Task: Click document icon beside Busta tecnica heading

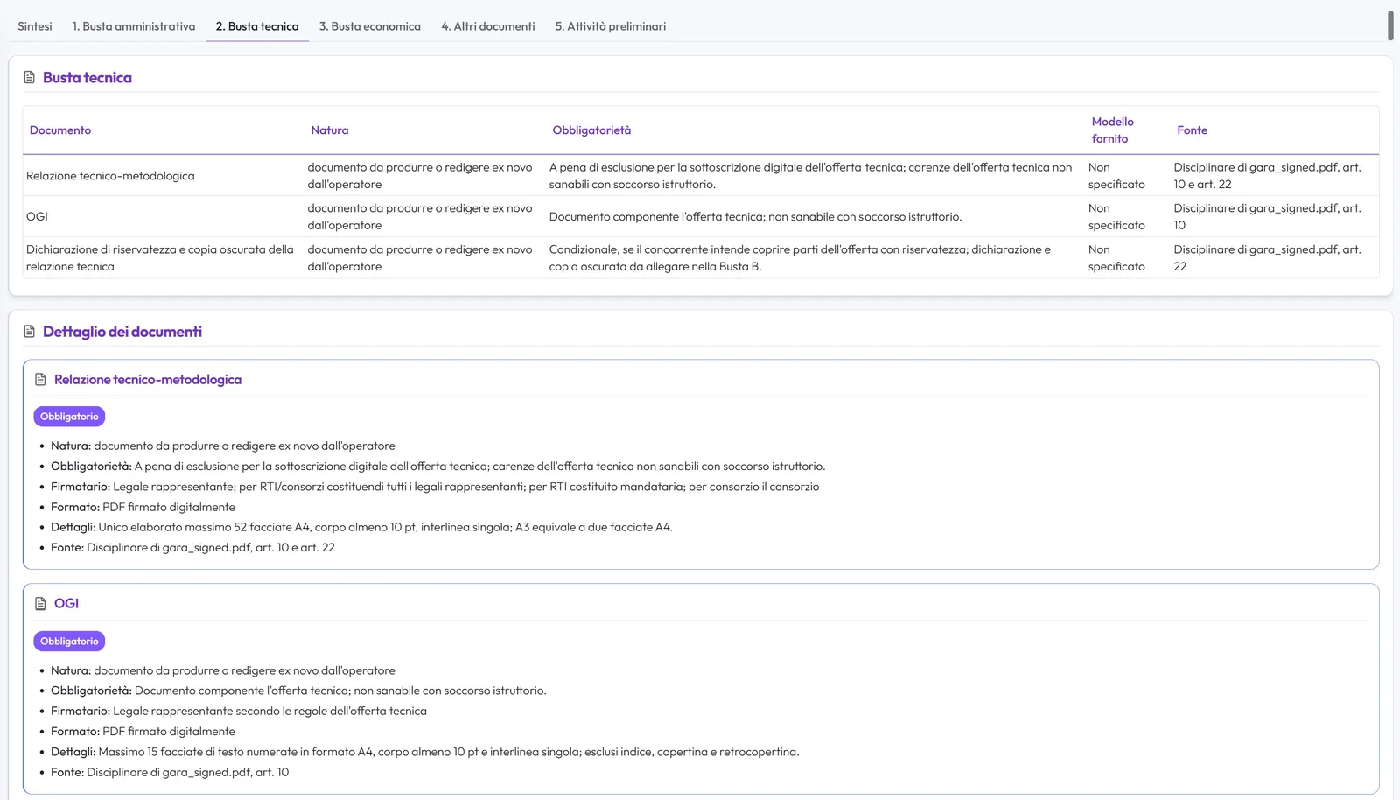Action: coord(30,77)
